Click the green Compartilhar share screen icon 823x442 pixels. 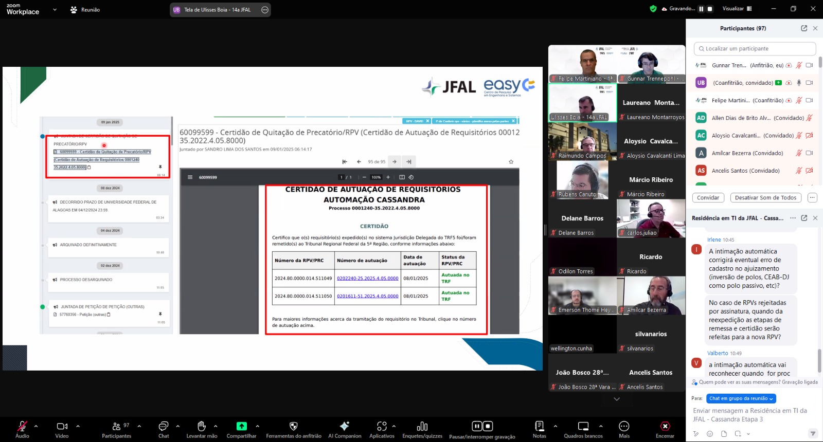pos(241,426)
